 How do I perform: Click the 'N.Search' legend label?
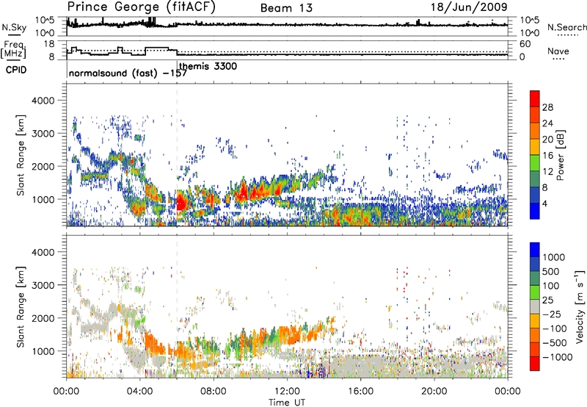[x=566, y=27]
